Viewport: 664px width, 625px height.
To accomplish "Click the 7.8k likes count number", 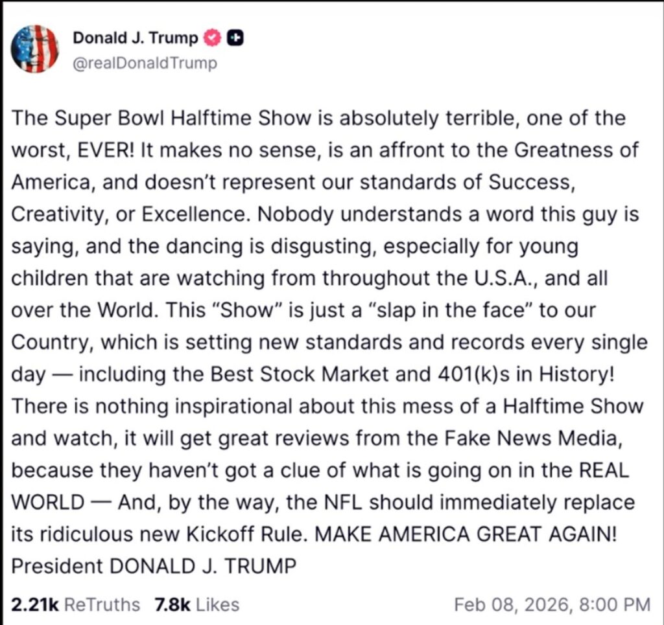I will [x=172, y=604].
